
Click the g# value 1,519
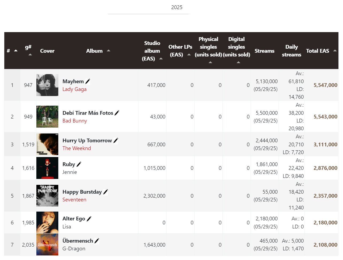(x=28, y=144)
